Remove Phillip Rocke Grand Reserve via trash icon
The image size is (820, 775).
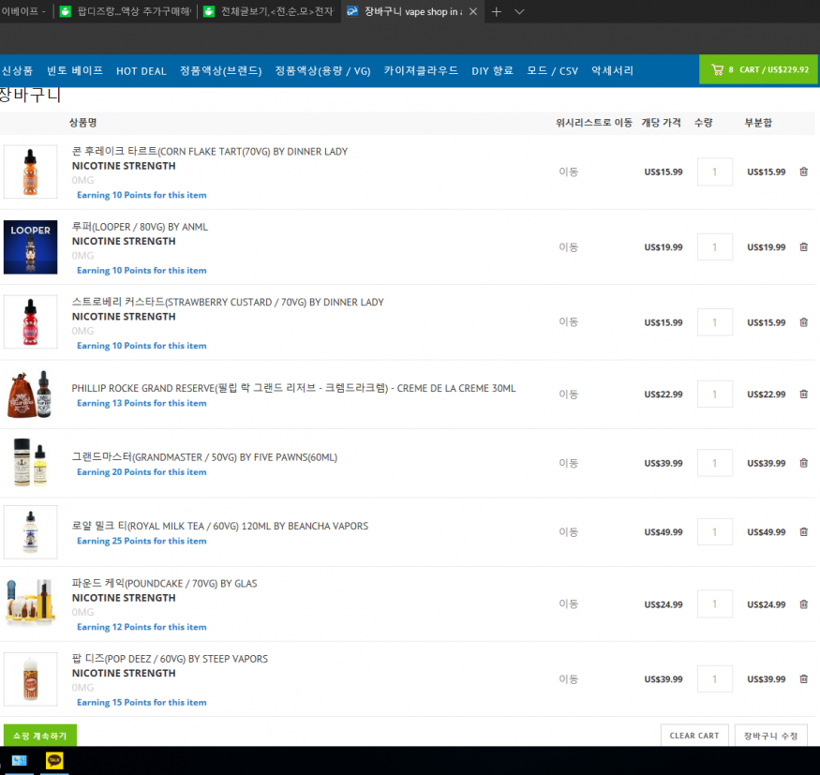click(804, 394)
